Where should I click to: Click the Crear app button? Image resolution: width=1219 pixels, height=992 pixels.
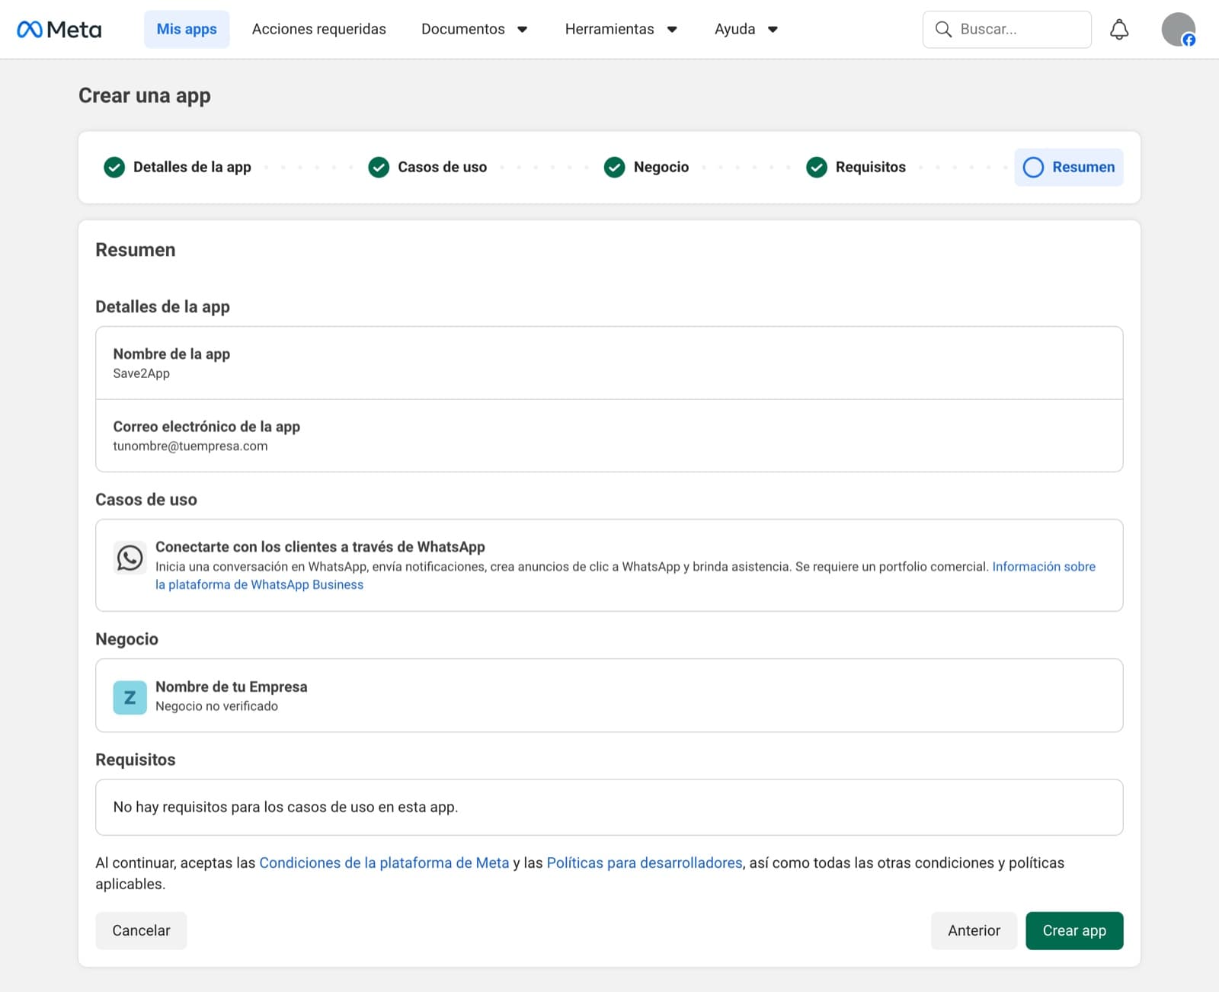pos(1074,930)
